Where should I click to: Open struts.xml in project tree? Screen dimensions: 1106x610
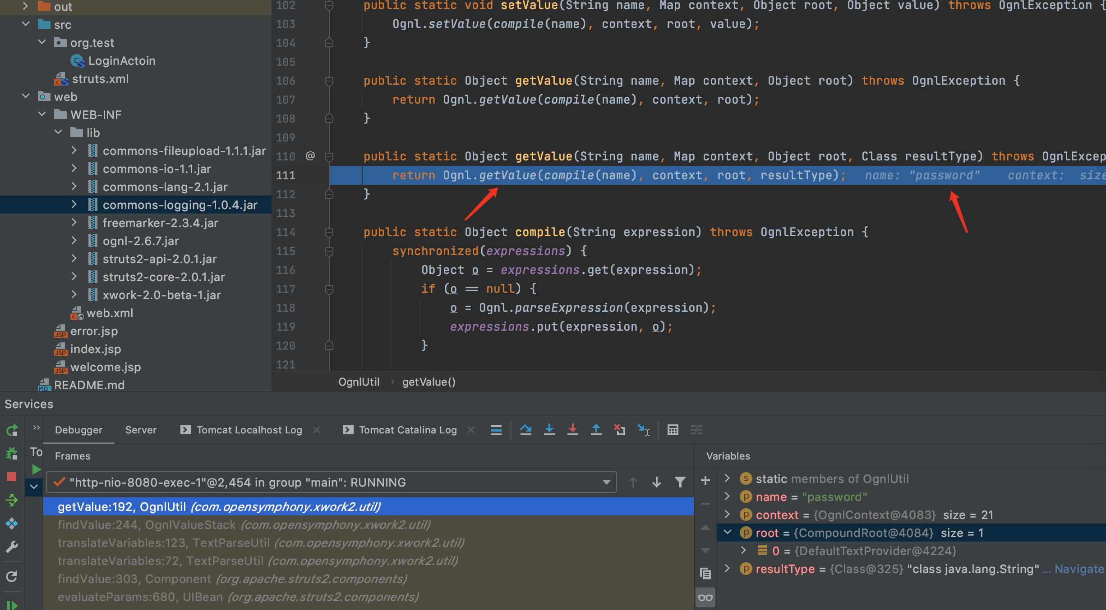coord(100,79)
